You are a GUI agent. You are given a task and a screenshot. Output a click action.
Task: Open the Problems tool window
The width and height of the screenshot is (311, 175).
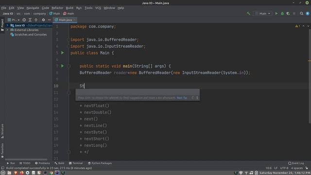point(42,163)
